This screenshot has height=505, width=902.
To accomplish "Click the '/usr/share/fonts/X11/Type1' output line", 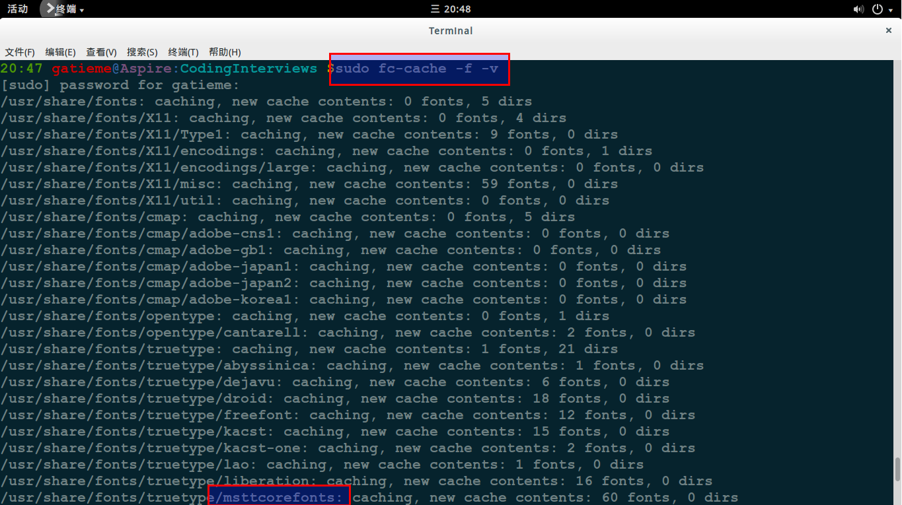I will pos(309,135).
